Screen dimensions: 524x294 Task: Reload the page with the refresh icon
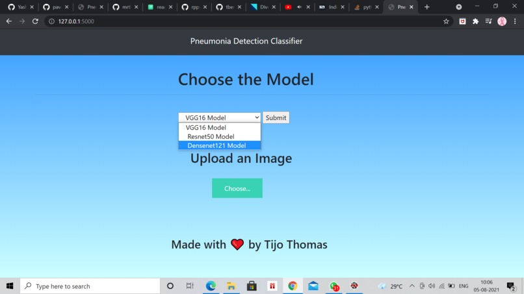35,21
